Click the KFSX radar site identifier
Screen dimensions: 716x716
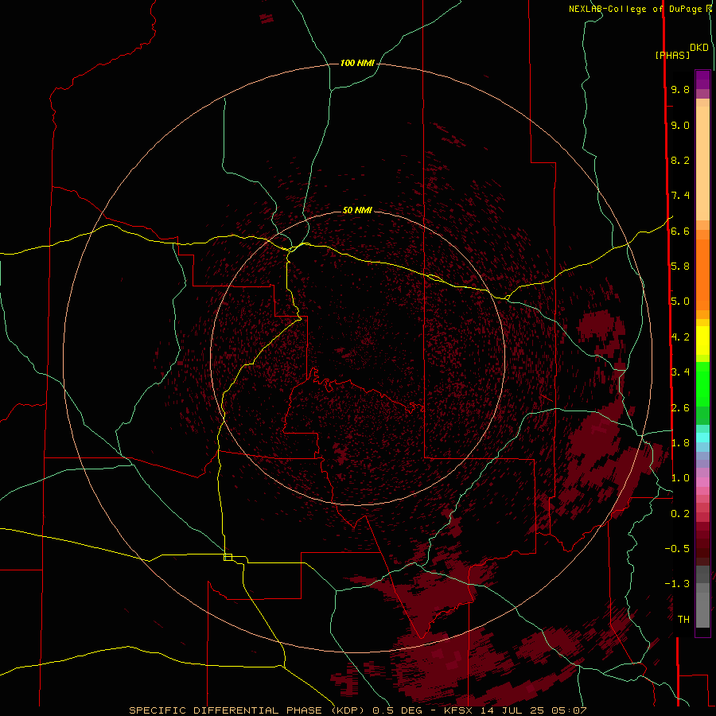pyautogui.click(x=459, y=710)
